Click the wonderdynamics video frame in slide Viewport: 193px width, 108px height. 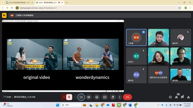click(91, 54)
